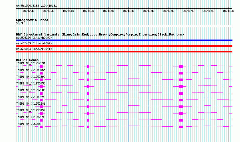Screen dimensions: 240x142
Task: Click NM_006058 exon near 150409.6k
Action: click(41, 127)
